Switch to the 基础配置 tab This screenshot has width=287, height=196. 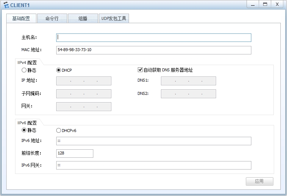(x=21, y=18)
